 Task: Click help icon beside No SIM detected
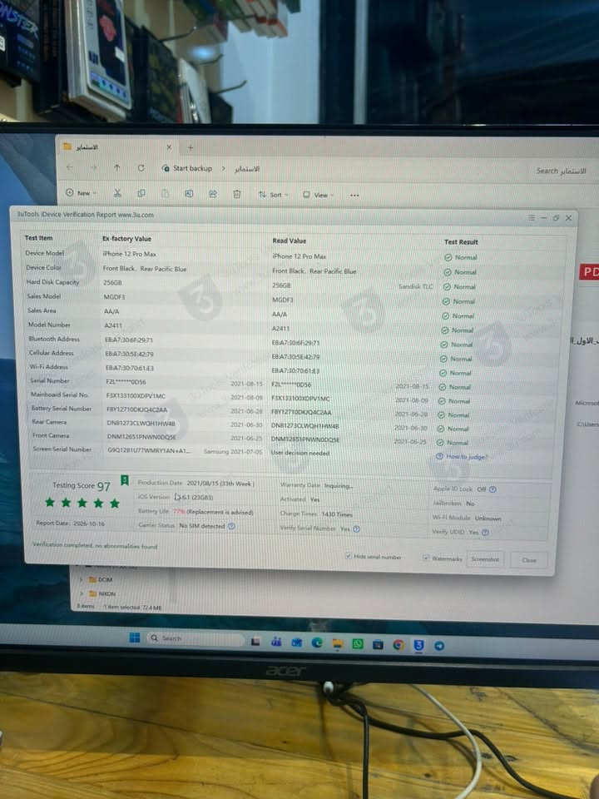point(231,526)
